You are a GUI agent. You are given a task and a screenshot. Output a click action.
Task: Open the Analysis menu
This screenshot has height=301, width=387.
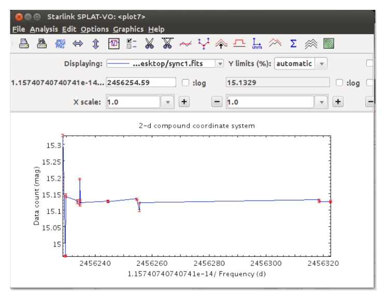click(x=44, y=29)
